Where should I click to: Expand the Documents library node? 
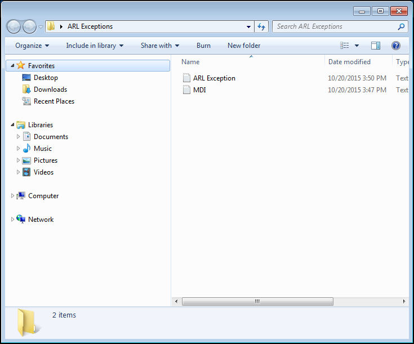point(18,136)
